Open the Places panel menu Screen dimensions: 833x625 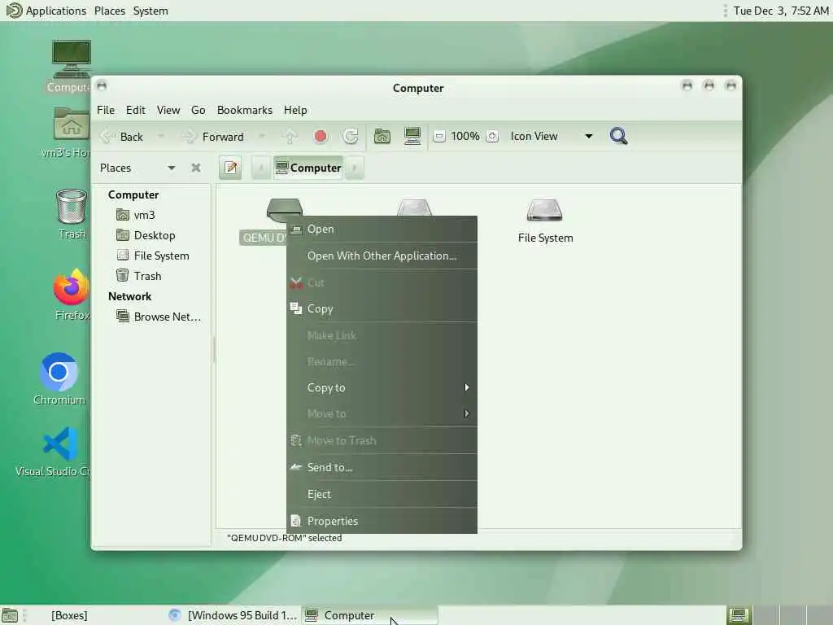pyautogui.click(x=110, y=11)
